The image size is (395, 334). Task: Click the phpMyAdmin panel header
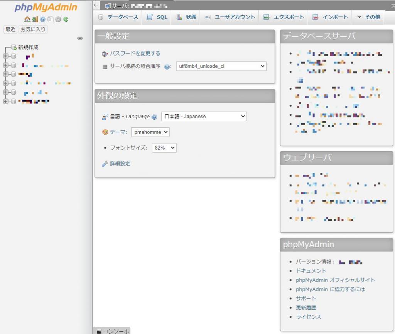click(336, 244)
